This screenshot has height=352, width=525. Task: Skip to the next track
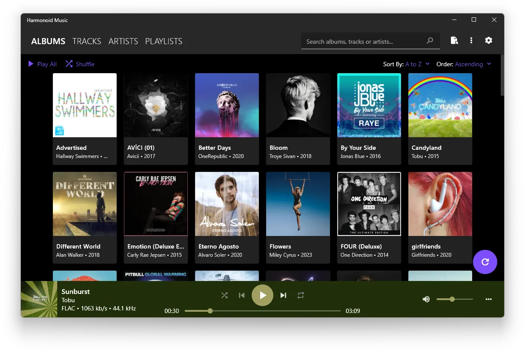[x=283, y=295]
